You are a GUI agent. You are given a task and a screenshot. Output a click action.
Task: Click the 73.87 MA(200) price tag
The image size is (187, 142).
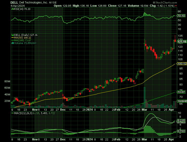tap(181, 92)
